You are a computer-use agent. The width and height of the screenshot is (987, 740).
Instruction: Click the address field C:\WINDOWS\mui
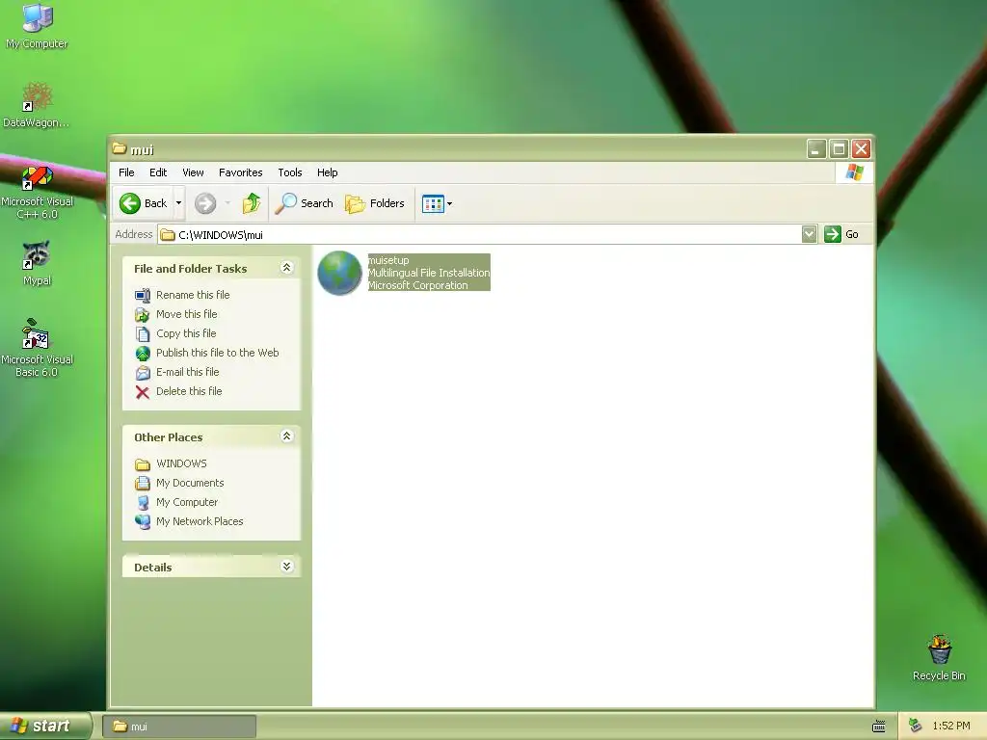[x=479, y=235]
